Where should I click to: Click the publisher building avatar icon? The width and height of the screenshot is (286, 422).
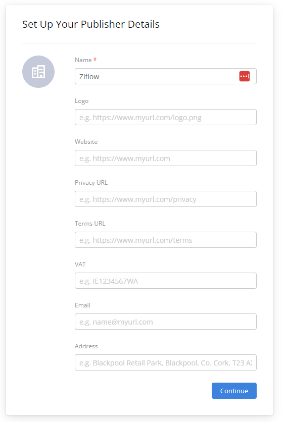[x=38, y=72]
